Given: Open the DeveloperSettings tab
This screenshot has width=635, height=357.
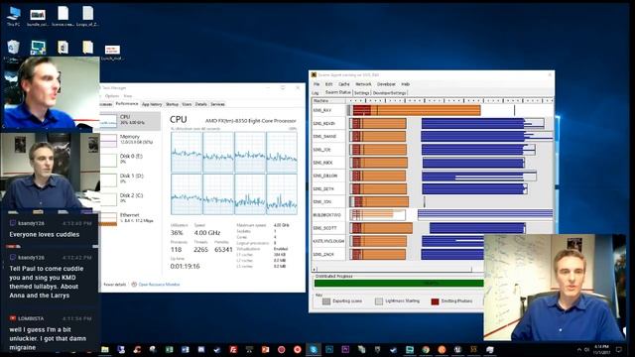Looking at the screenshot, I should (x=389, y=93).
